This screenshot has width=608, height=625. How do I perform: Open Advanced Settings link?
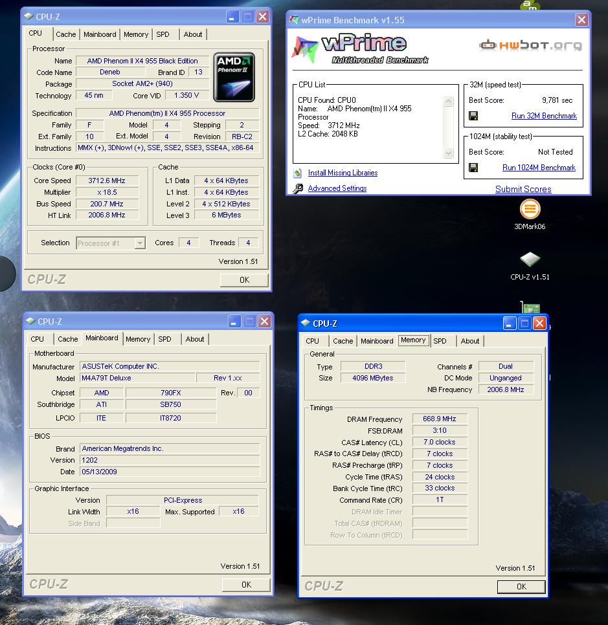[x=337, y=188]
